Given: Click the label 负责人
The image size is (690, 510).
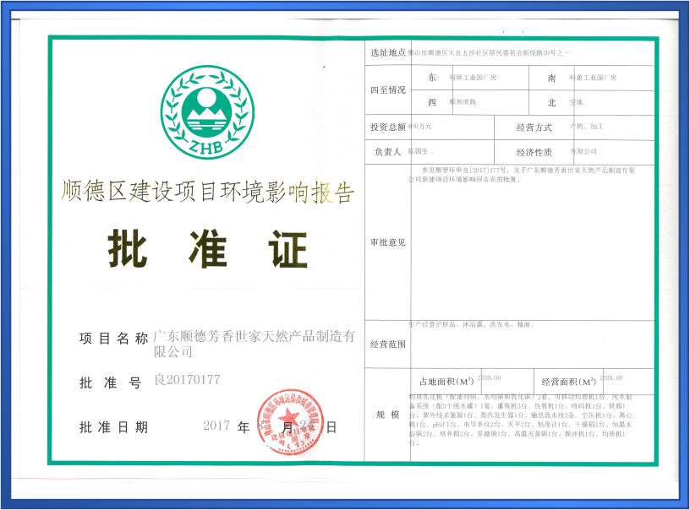Looking at the screenshot, I should (387, 152).
